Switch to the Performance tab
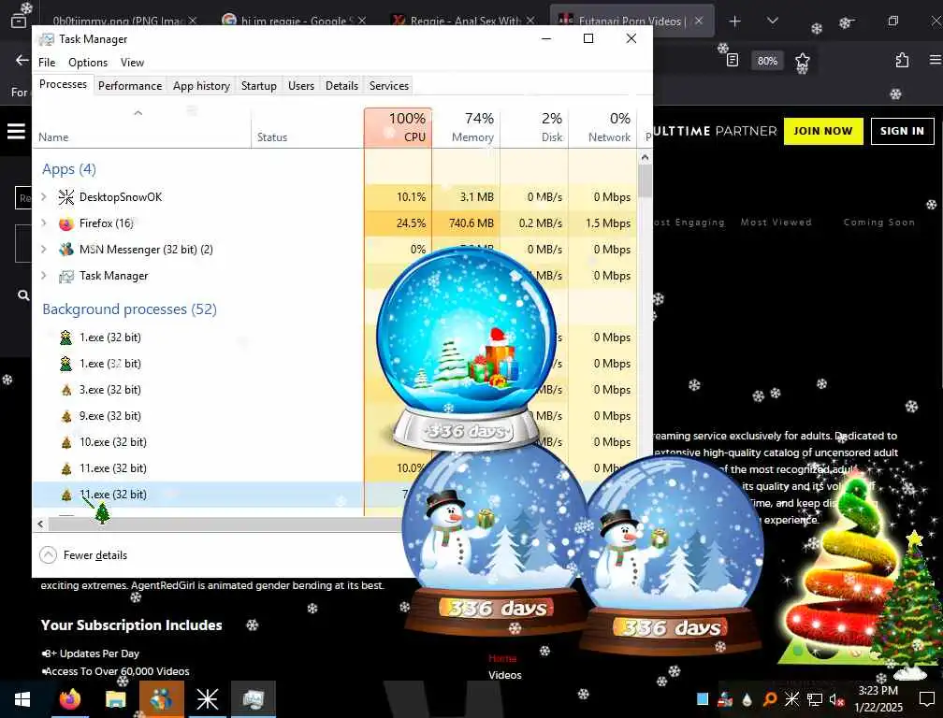Image resolution: width=943 pixels, height=718 pixels. [130, 85]
